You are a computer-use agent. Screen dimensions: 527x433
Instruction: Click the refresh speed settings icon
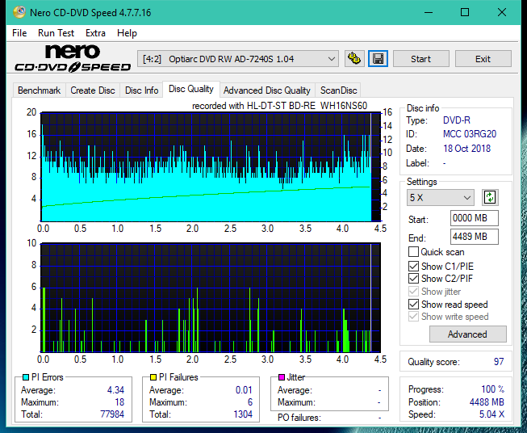(490, 197)
